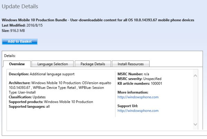The image size is (207, 139).
Task: Click the Add to Basket button
Action: coord(20,42)
